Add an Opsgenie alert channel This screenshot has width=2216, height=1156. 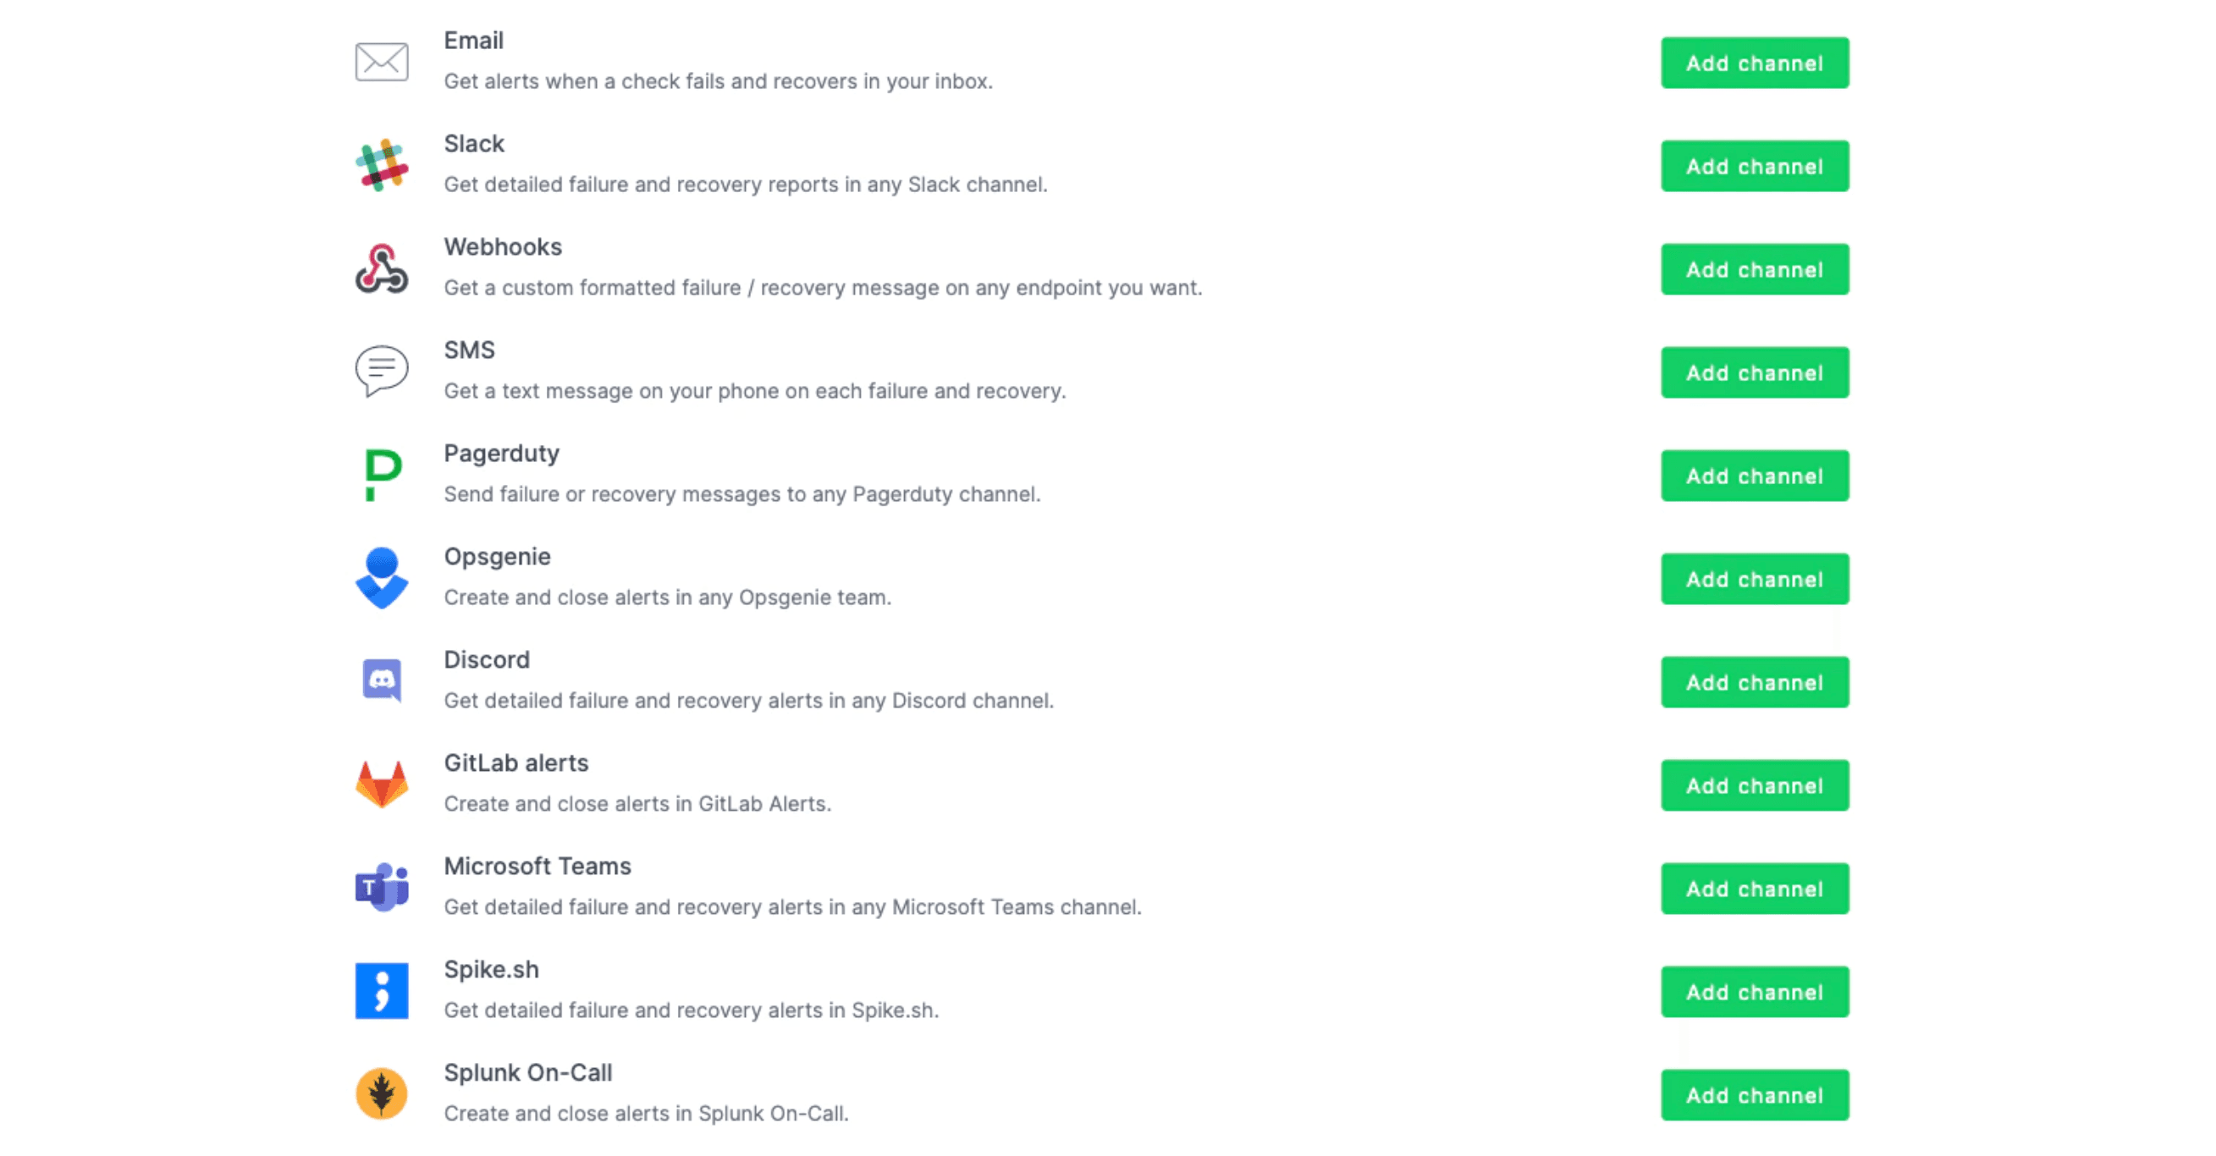pyautogui.click(x=1754, y=579)
